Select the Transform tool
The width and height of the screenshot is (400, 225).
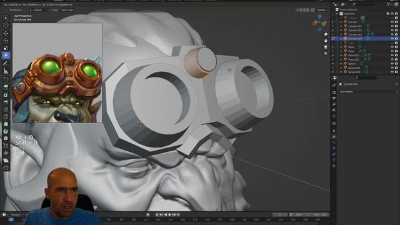[x=6, y=55]
